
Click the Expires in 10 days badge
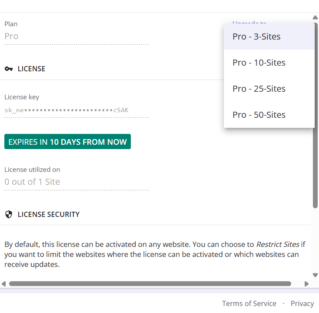pyautogui.click(x=67, y=142)
